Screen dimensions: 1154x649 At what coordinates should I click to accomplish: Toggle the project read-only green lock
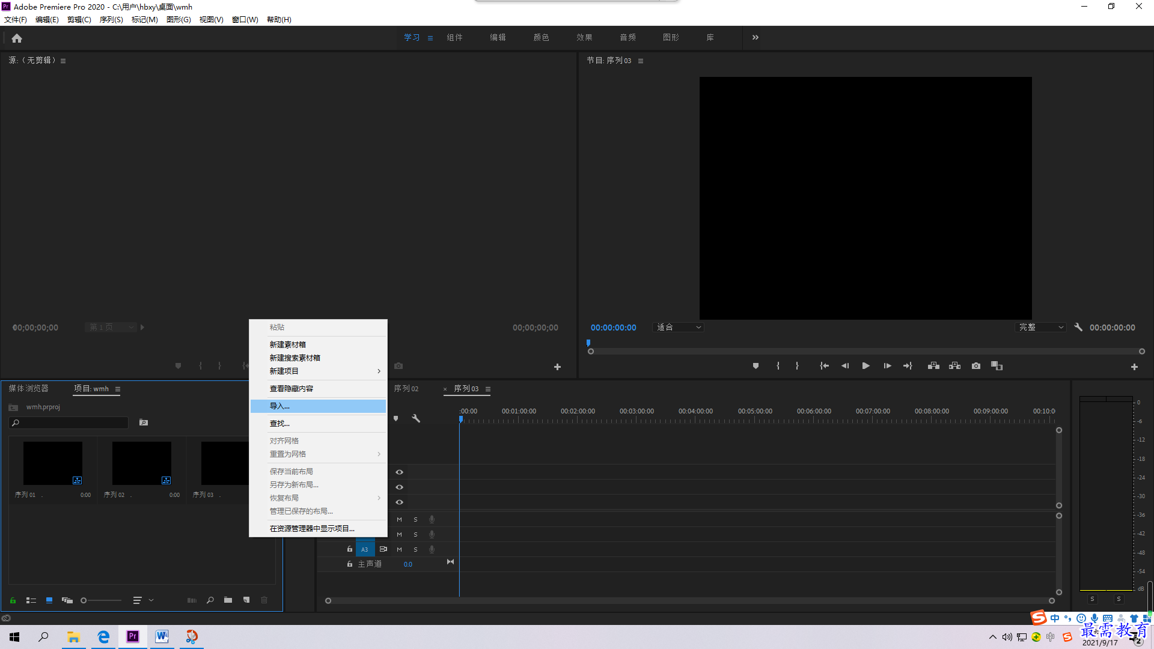[13, 600]
